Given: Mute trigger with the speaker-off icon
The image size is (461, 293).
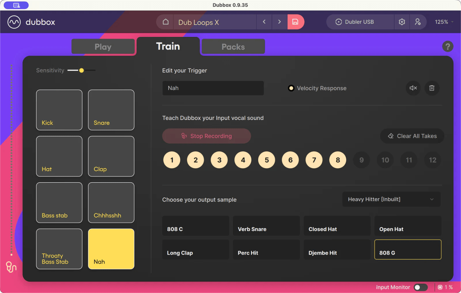Looking at the screenshot, I should (x=413, y=88).
